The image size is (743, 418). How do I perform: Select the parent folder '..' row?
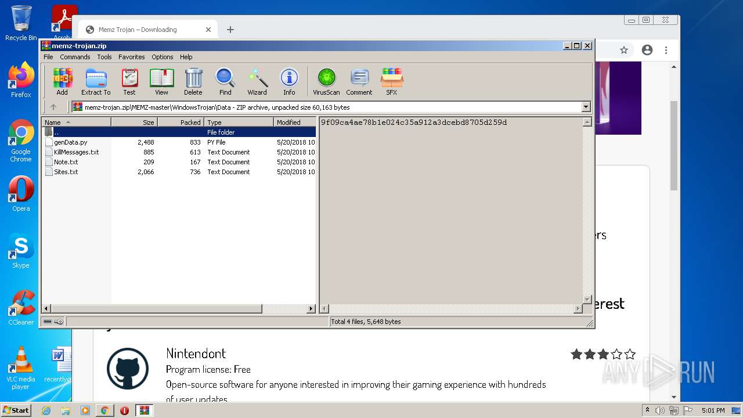(179, 132)
